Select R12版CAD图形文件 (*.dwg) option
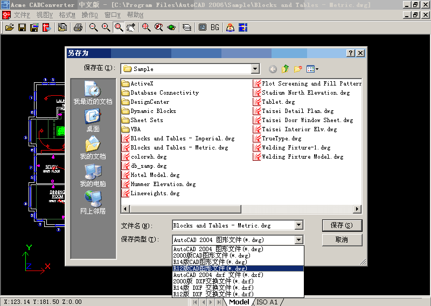 pyautogui.click(x=238, y=268)
